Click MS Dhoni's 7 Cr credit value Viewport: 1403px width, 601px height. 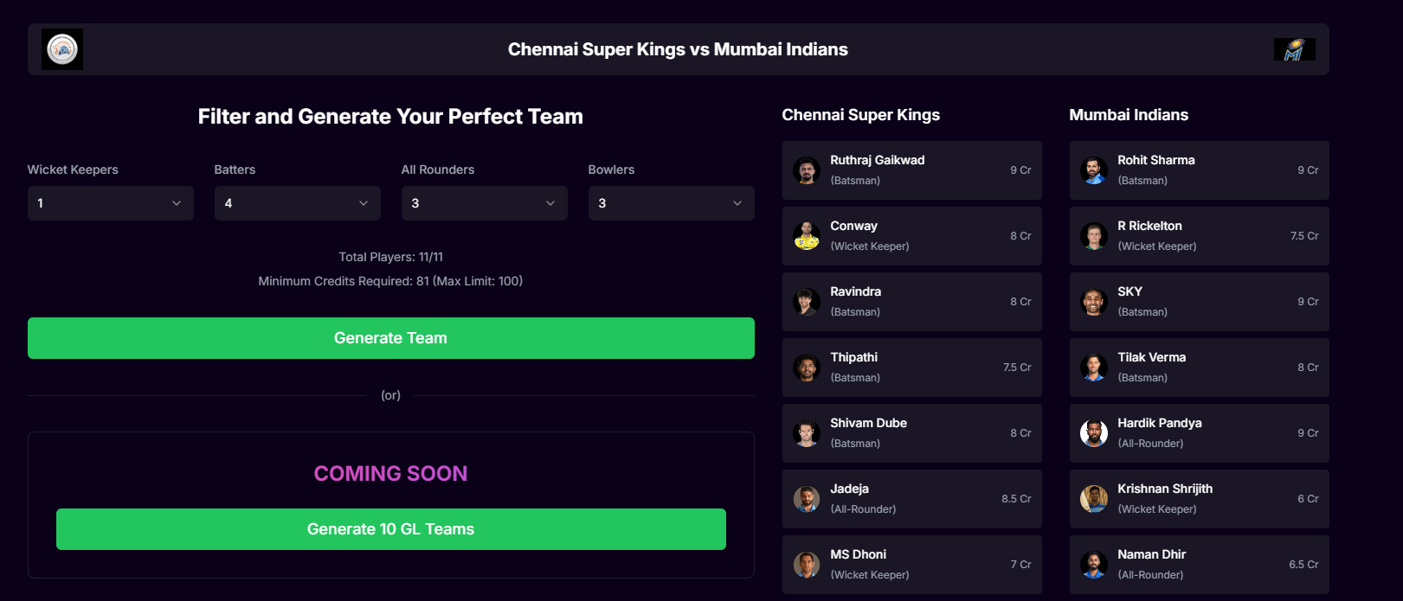pyautogui.click(x=1020, y=565)
